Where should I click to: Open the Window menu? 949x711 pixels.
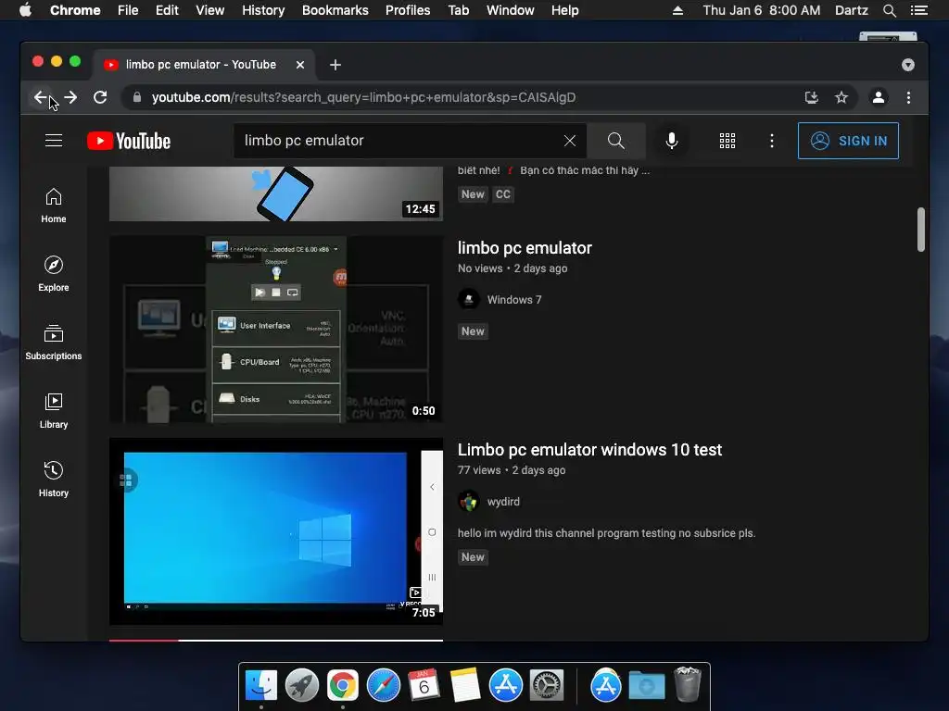(x=511, y=10)
